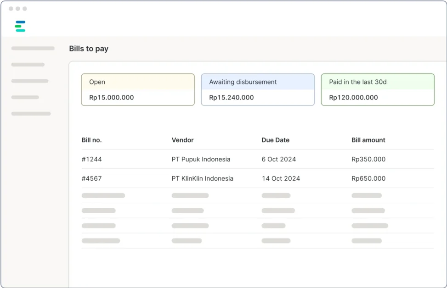The height and width of the screenshot is (288, 447).
Task: Click vendor PT KlinKlin Indonesia
Action: click(x=203, y=178)
